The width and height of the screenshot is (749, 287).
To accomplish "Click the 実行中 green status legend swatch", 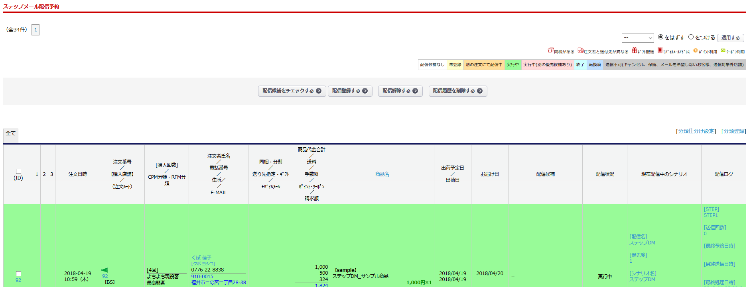I will click(513, 64).
